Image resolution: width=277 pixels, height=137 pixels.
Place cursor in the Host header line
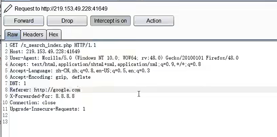[x=45, y=51]
